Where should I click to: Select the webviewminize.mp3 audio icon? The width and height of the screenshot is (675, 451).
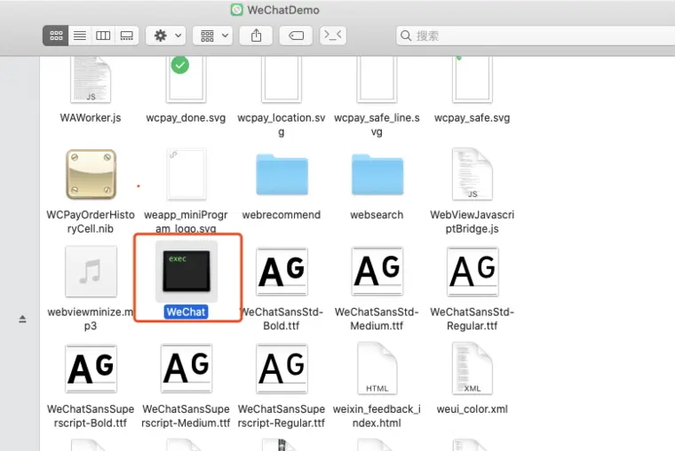click(x=91, y=272)
